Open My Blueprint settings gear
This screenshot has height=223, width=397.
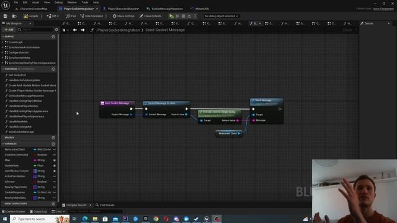click(56, 30)
